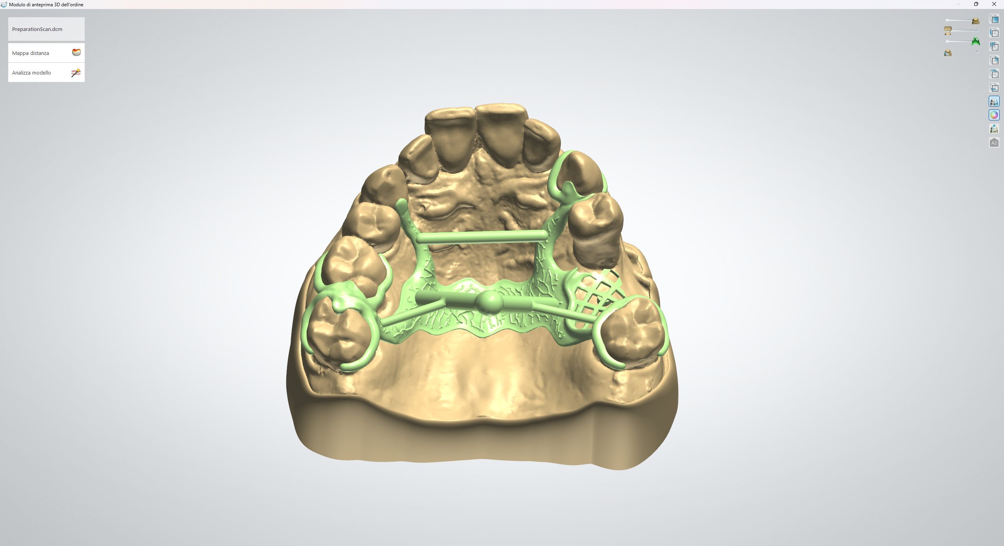Select the A2 tooth shade icon
Screen dimensions: 1004x546
click(x=994, y=142)
